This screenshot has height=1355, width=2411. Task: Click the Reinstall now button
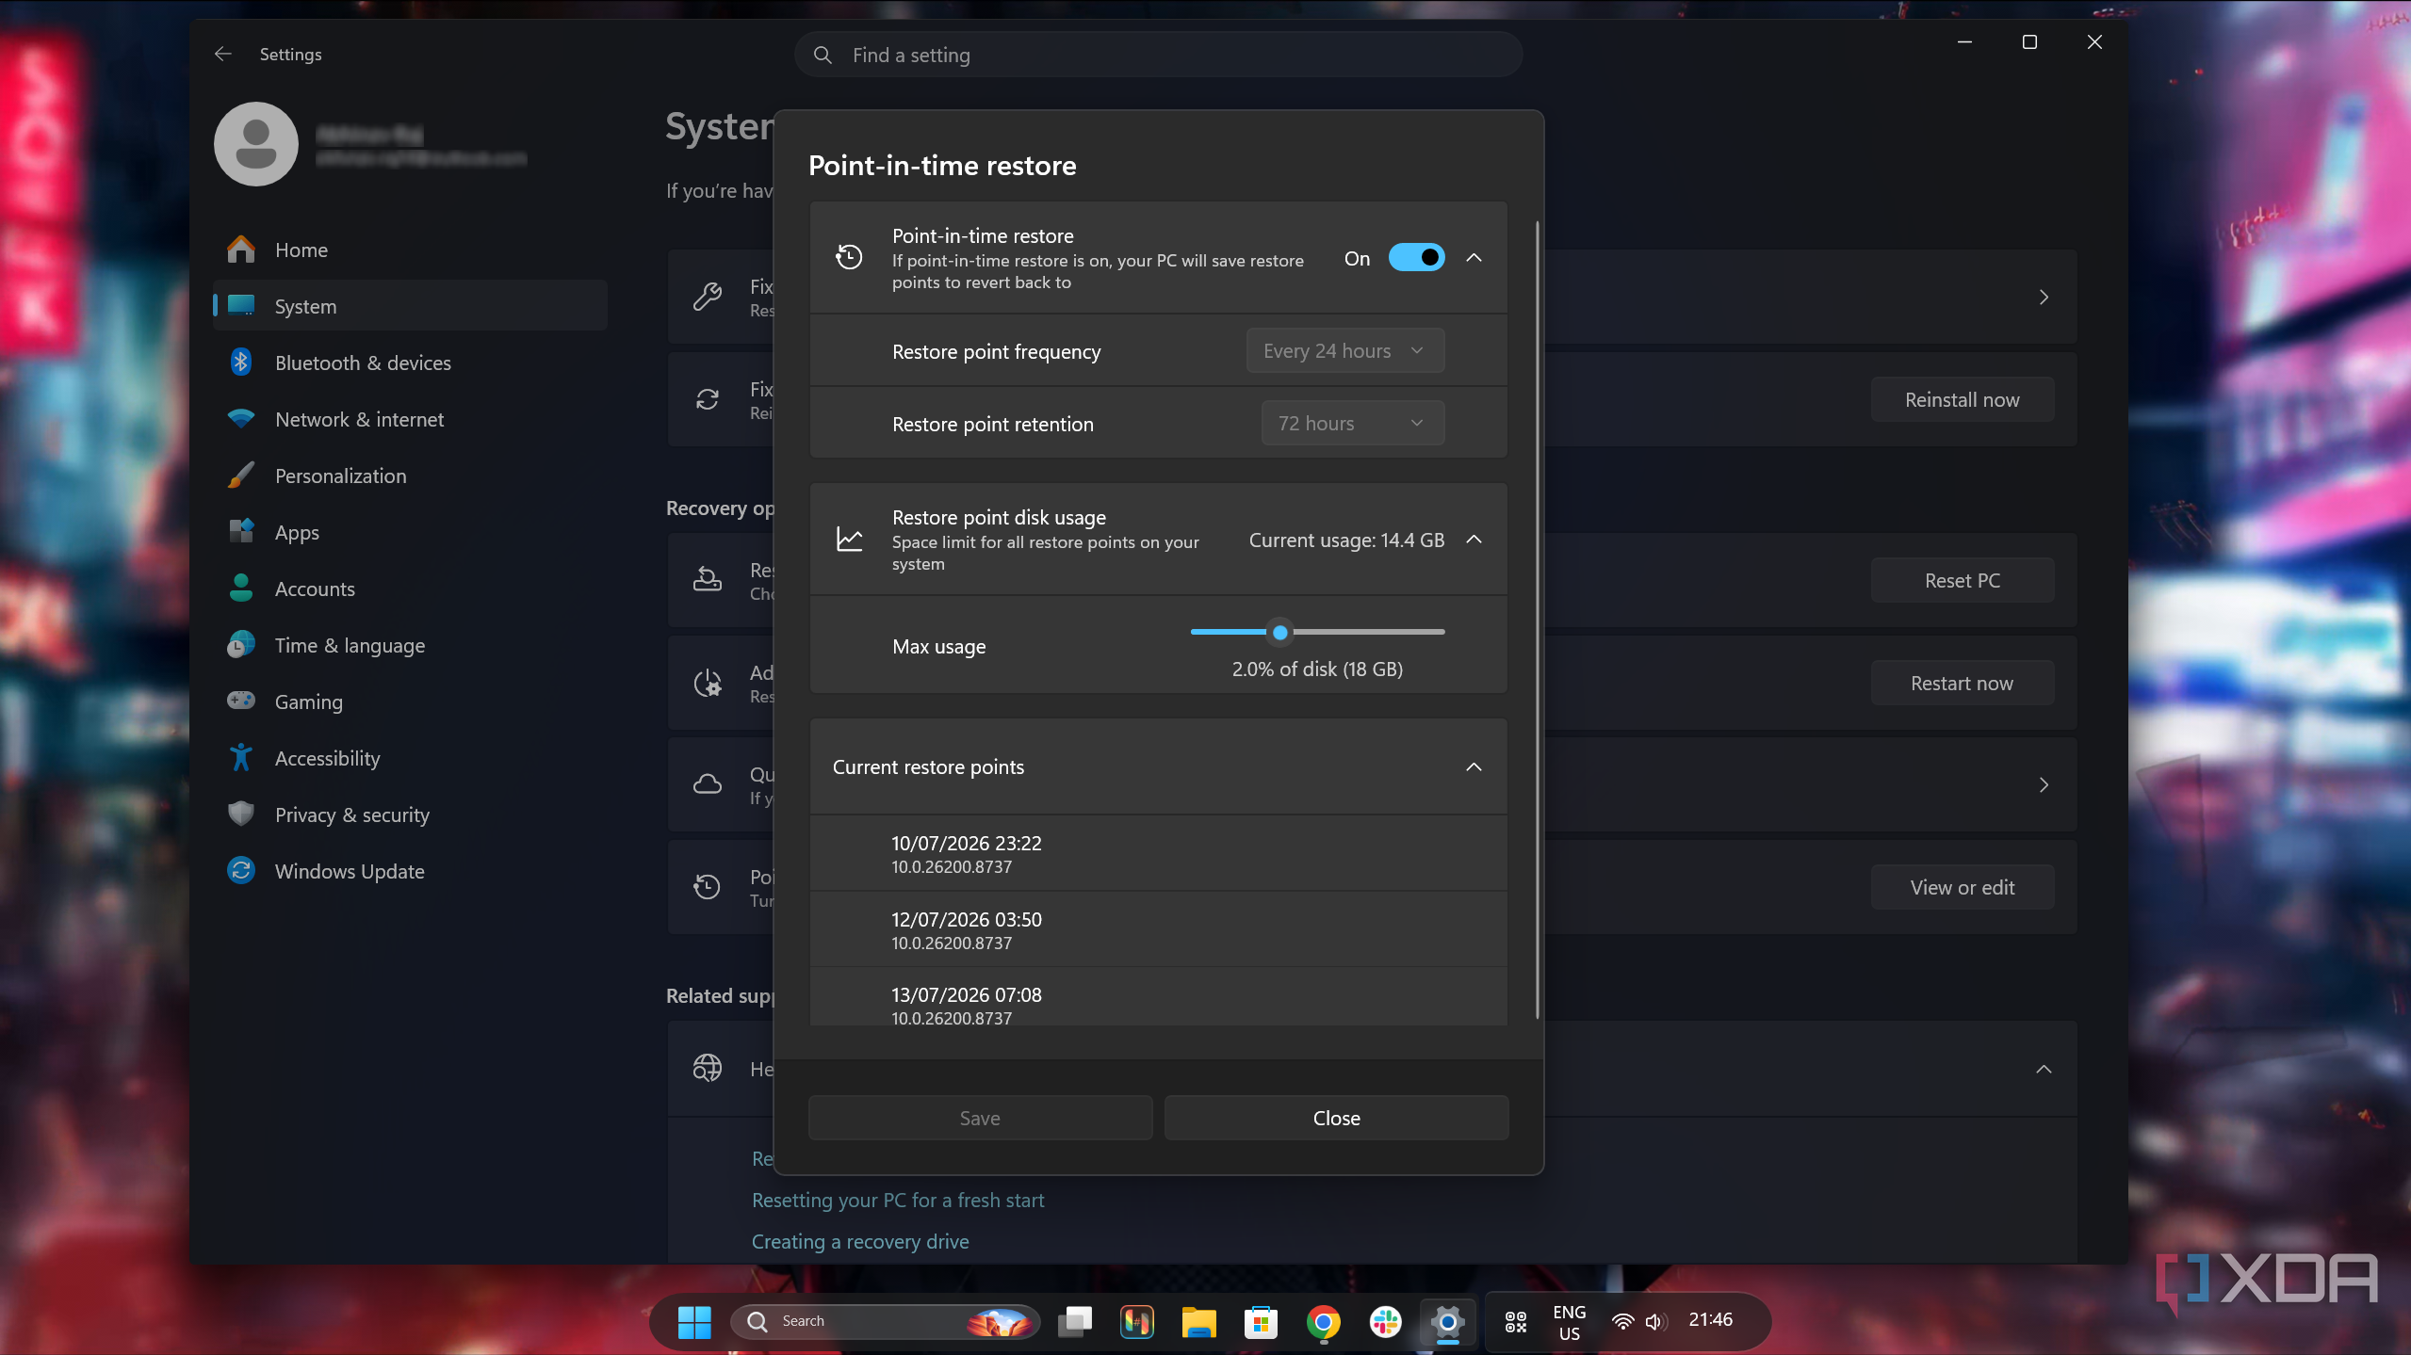(x=1962, y=399)
